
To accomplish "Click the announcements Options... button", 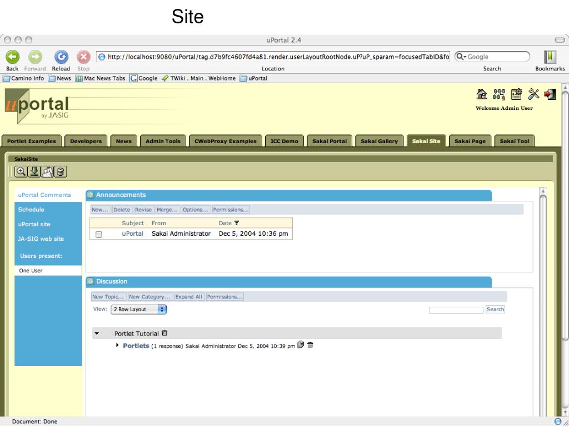I will [x=195, y=210].
